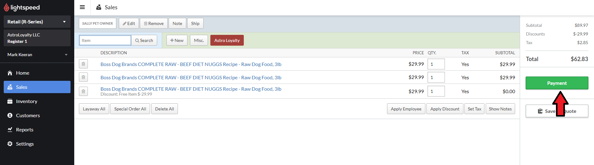
Task: Open Home from the sidebar
Action: [23, 73]
